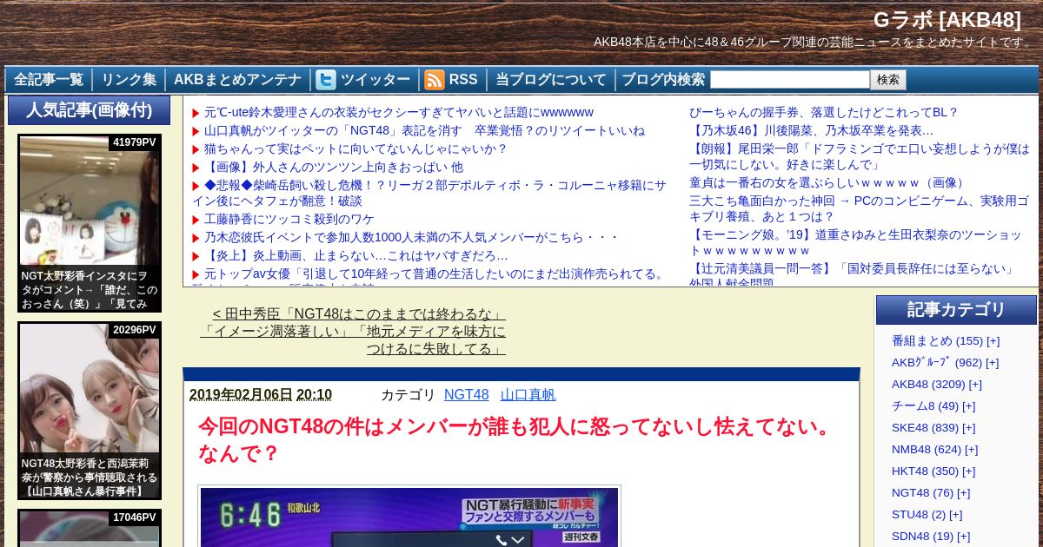The height and width of the screenshot is (547, 1043).
Task: Open AKB48 (3209) category
Action: tap(928, 385)
